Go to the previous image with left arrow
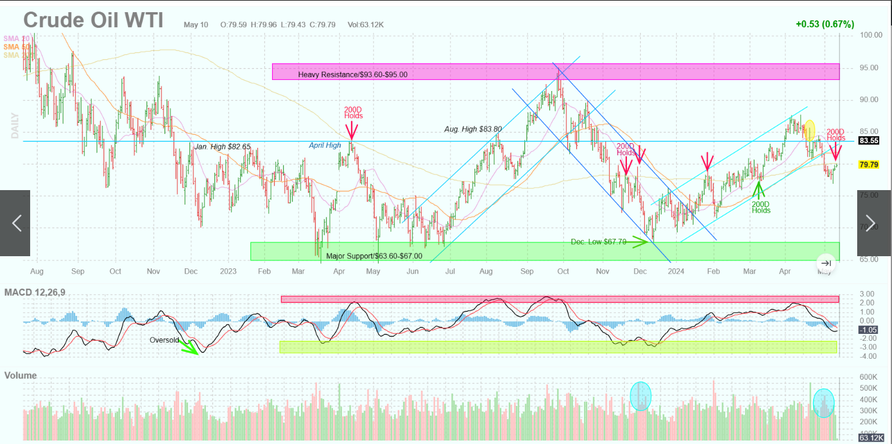Viewport: 892px width, 444px height. point(15,223)
